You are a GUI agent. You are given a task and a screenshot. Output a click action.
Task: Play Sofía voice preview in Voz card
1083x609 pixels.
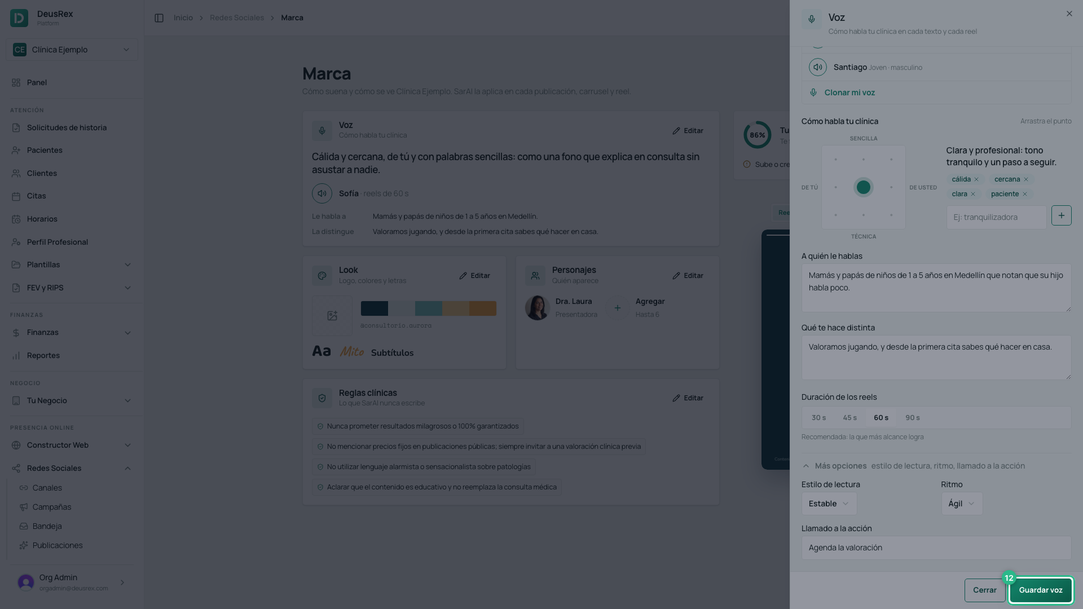(x=322, y=193)
